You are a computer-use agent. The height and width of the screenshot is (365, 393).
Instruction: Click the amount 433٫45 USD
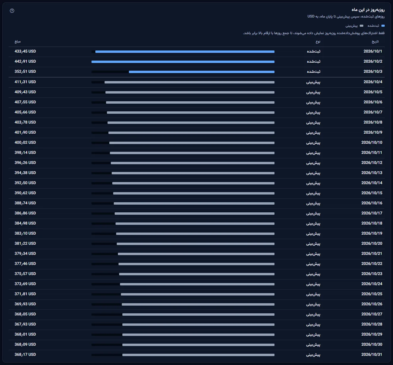(x=25, y=51)
